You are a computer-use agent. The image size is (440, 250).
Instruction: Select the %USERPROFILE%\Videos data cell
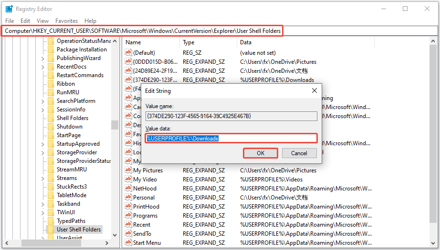272,179
